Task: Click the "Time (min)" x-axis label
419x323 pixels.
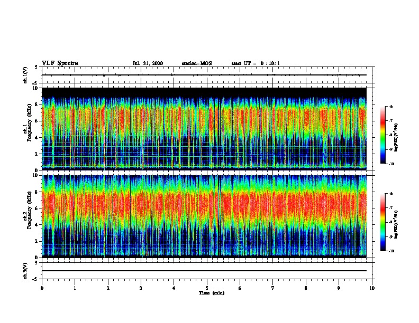Action: (212, 293)
